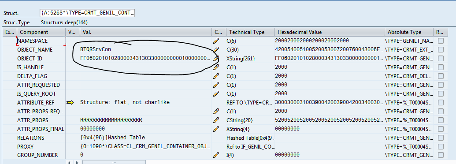This screenshot has height=164, width=456.
Task: Tick the checkbox in the GROUP_NUMBER row
Action: [x=441, y=155]
